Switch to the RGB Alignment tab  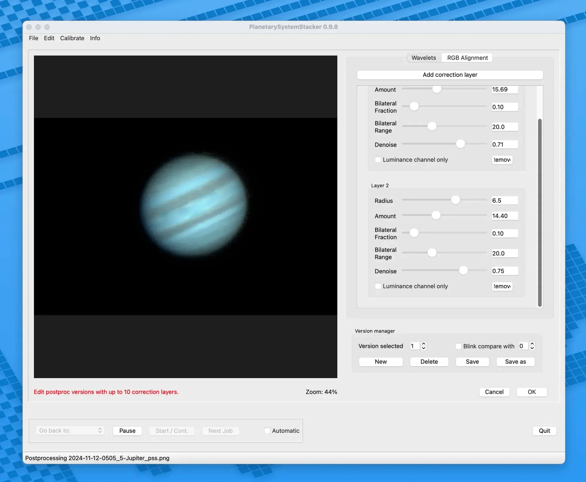click(x=466, y=58)
